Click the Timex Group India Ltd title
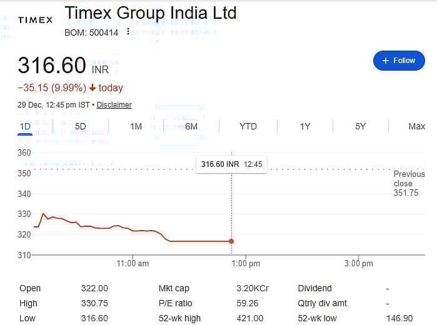The width and height of the screenshot is (437, 325). [x=151, y=13]
